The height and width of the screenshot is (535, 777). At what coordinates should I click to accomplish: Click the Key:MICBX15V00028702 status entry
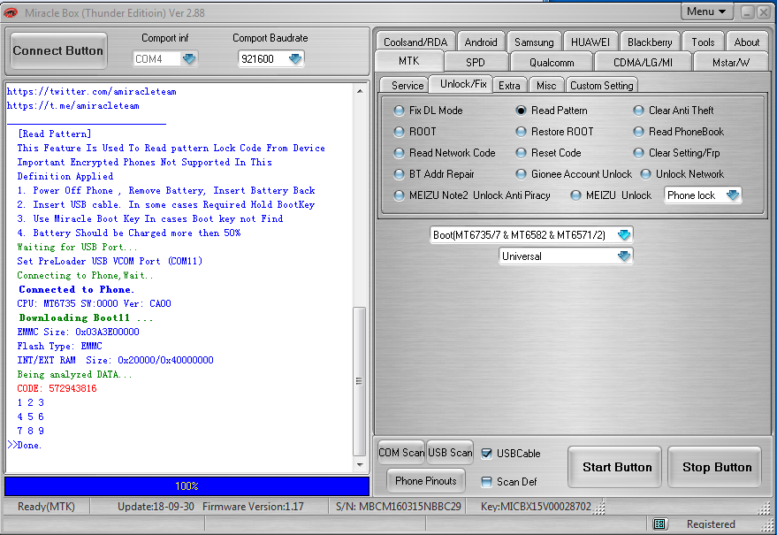pos(536,506)
